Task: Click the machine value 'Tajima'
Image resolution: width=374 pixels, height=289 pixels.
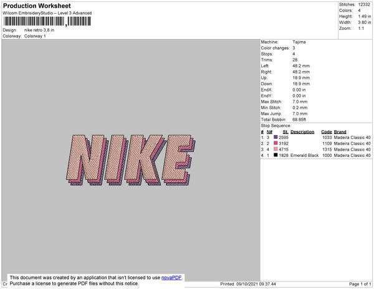Action: click(299, 42)
